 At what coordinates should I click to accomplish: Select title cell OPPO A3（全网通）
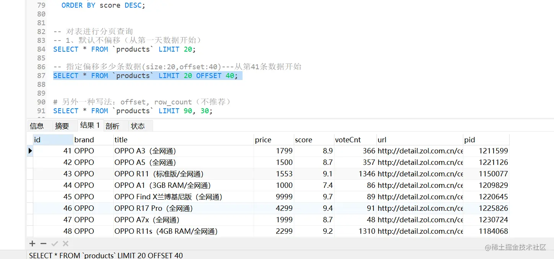tap(184, 151)
